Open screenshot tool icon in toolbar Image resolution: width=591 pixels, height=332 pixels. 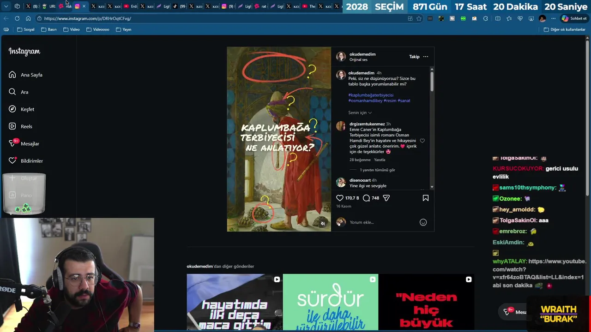tap(531, 18)
